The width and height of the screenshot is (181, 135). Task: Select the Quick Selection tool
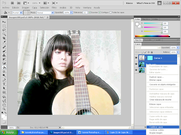(4, 34)
